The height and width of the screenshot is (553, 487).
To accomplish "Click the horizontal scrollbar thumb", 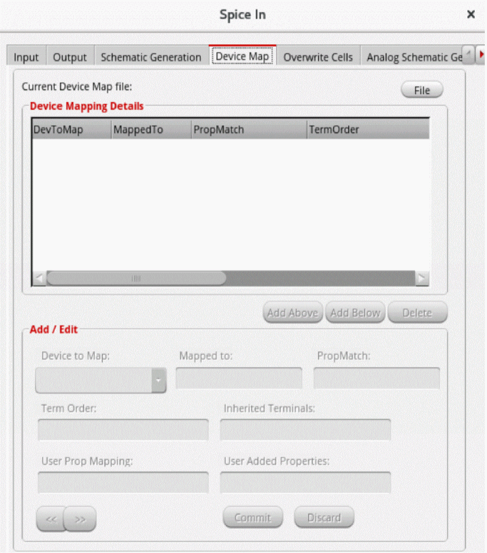I will pyautogui.click(x=136, y=278).
